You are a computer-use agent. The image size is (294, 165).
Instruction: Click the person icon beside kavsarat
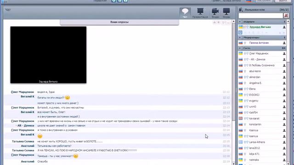(284, 119)
